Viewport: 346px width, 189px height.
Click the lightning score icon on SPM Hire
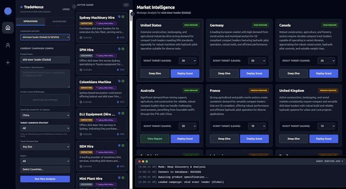[118, 69]
